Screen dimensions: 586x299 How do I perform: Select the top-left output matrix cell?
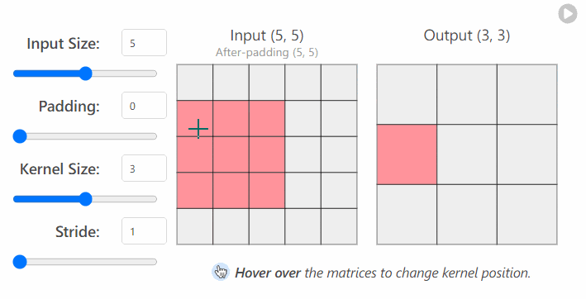407,94
